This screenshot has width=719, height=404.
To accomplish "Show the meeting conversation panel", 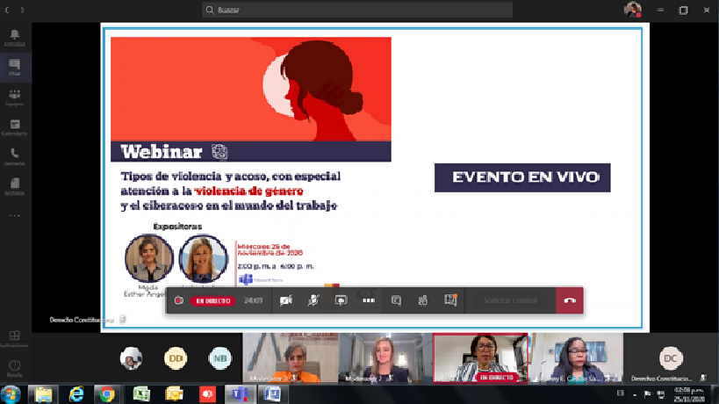I will point(396,300).
